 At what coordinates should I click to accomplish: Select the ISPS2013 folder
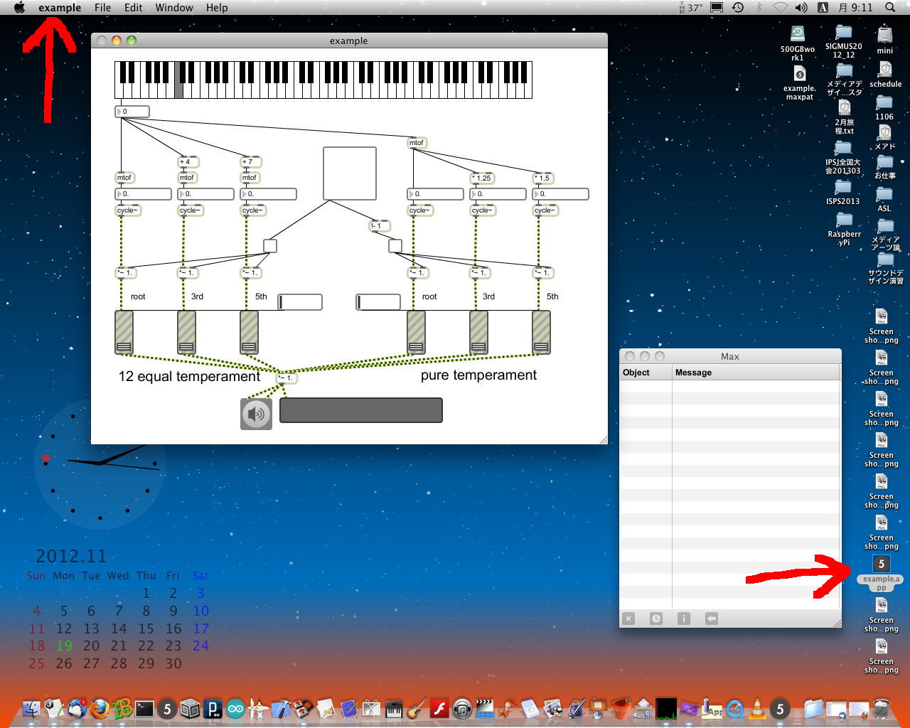coord(843,192)
